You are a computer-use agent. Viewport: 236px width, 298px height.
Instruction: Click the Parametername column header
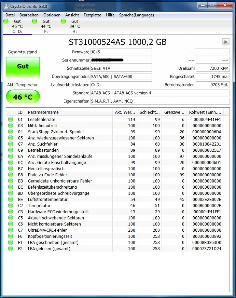69,112
